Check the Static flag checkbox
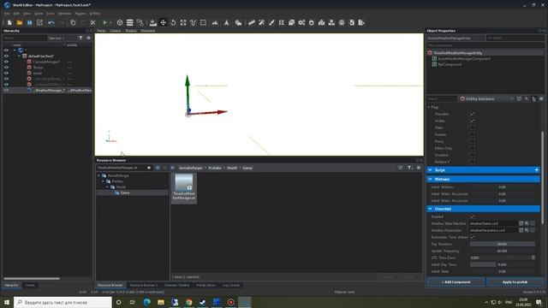Image resolution: width=548 pixels, height=308 pixels. coord(472,127)
